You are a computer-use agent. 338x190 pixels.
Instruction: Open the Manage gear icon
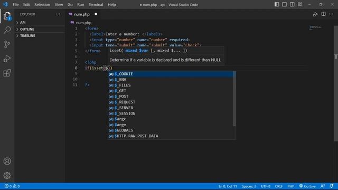[x=7, y=175]
